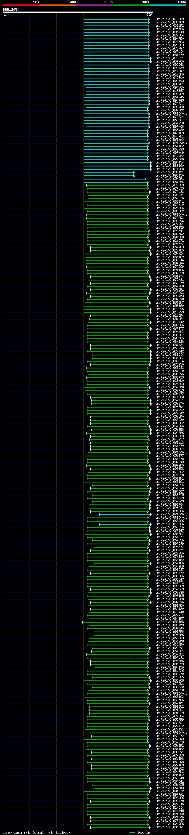The image size is (189, 835).
Task: Select hit UniRef100_B9HFW2
Action: click(170, 211)
